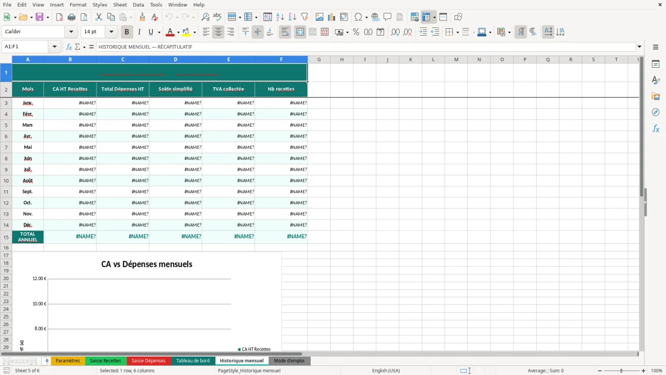This screenshot has width=666, height=375.
Task: Click Export as PDF icon
Action: pyautogui.click(x=59, y=17)
